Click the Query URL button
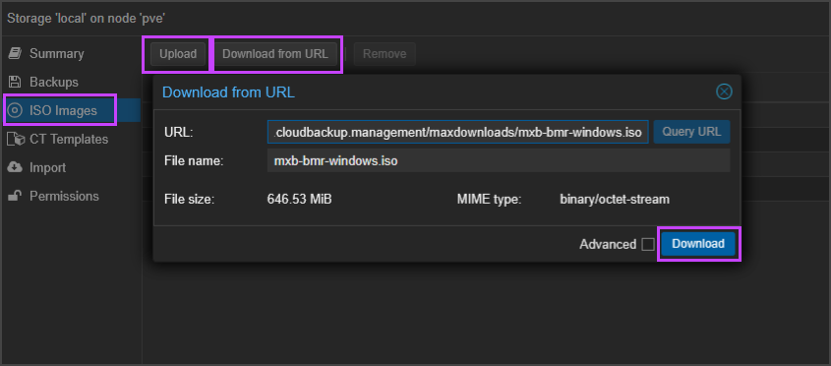 [x=691, y=132]
